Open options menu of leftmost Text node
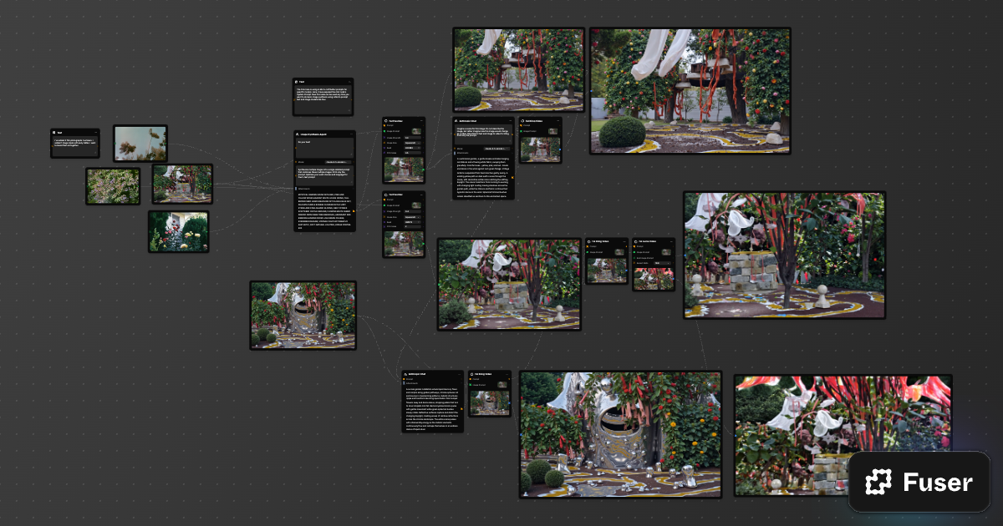 pos(94,133)
